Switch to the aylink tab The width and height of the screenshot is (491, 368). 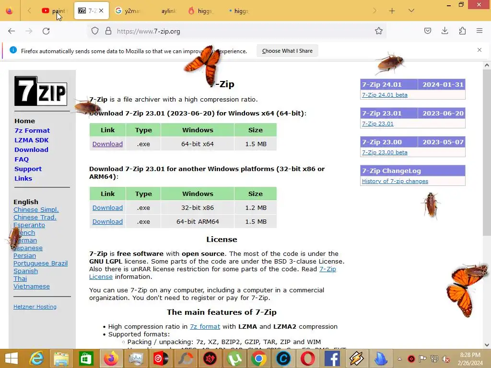coord(166,11)
